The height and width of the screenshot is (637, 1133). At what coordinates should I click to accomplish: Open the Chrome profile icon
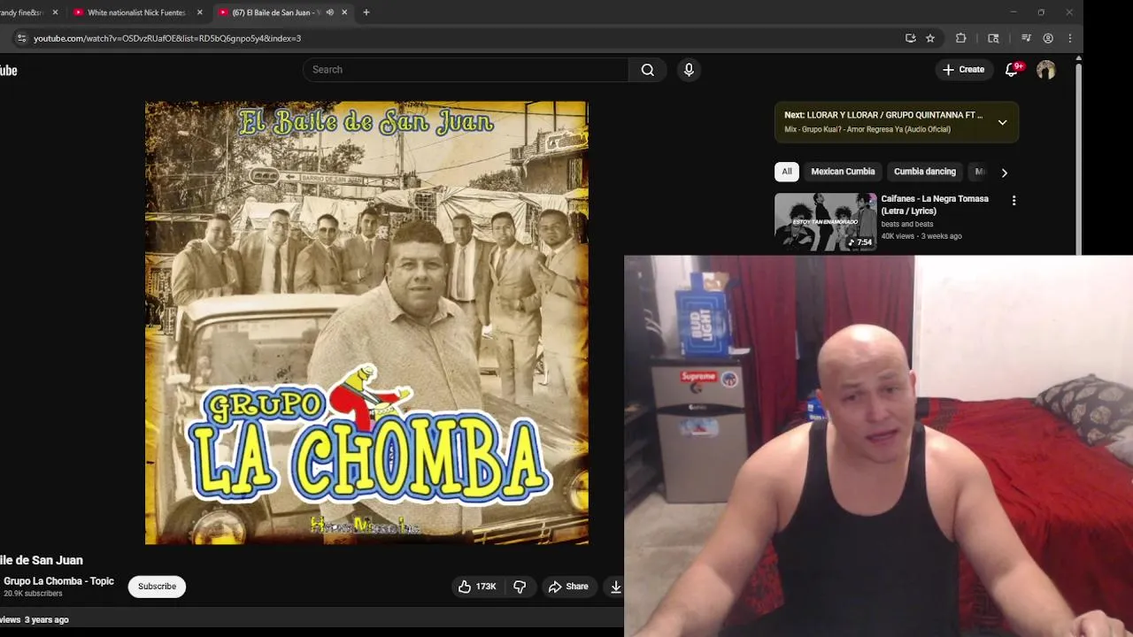(1048, 38)
